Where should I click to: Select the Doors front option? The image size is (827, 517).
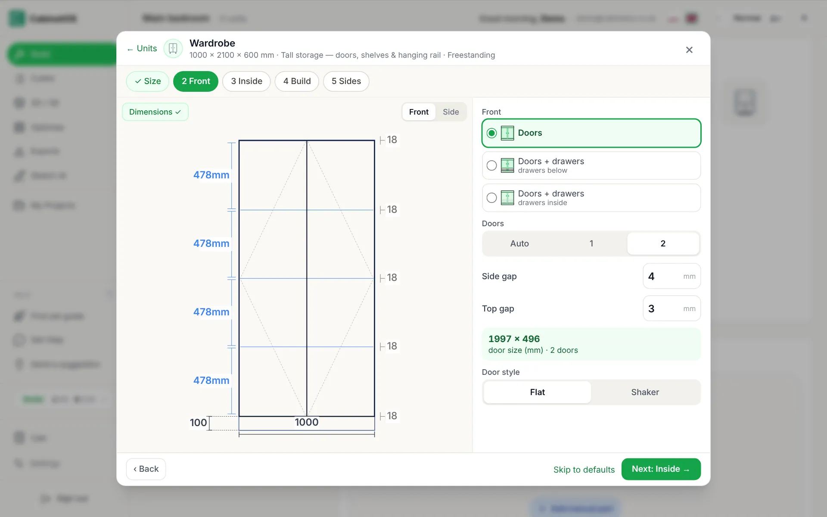point(591,133)
